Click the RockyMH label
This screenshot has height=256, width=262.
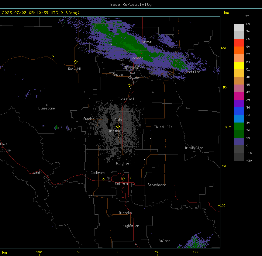click(74, 69)
